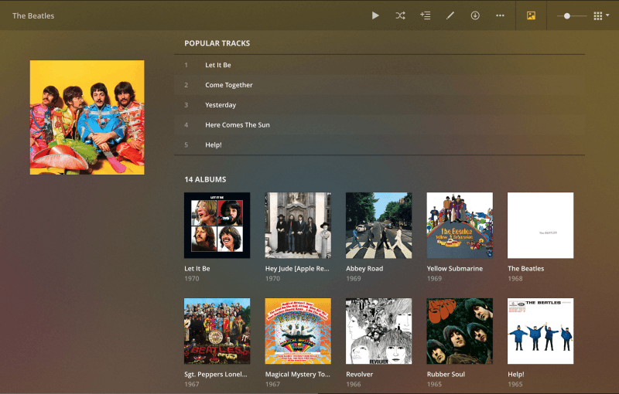Open the Abbey Road album cover
619x394 pixels.
[378, 225]
